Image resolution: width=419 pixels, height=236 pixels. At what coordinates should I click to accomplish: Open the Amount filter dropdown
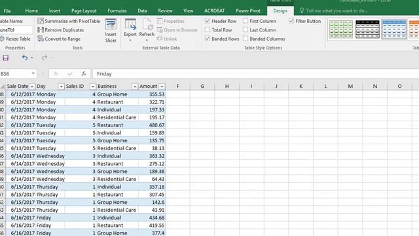(x=162, y=87)
